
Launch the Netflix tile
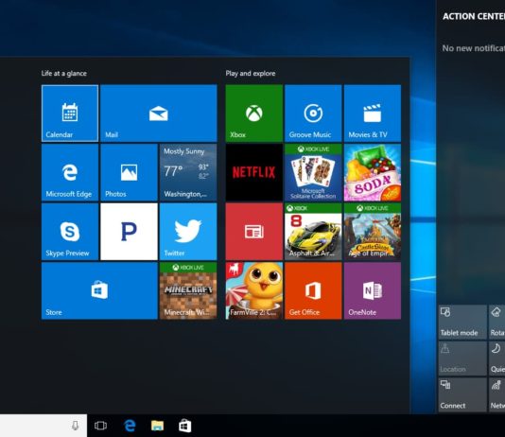254,172
